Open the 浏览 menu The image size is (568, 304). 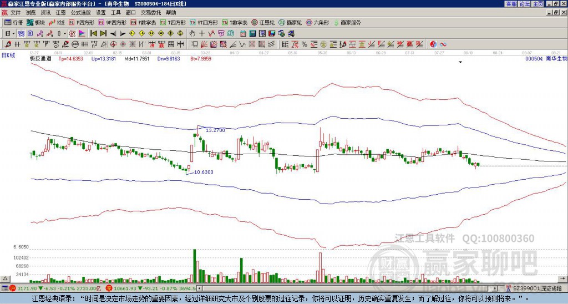click(31, 13)
